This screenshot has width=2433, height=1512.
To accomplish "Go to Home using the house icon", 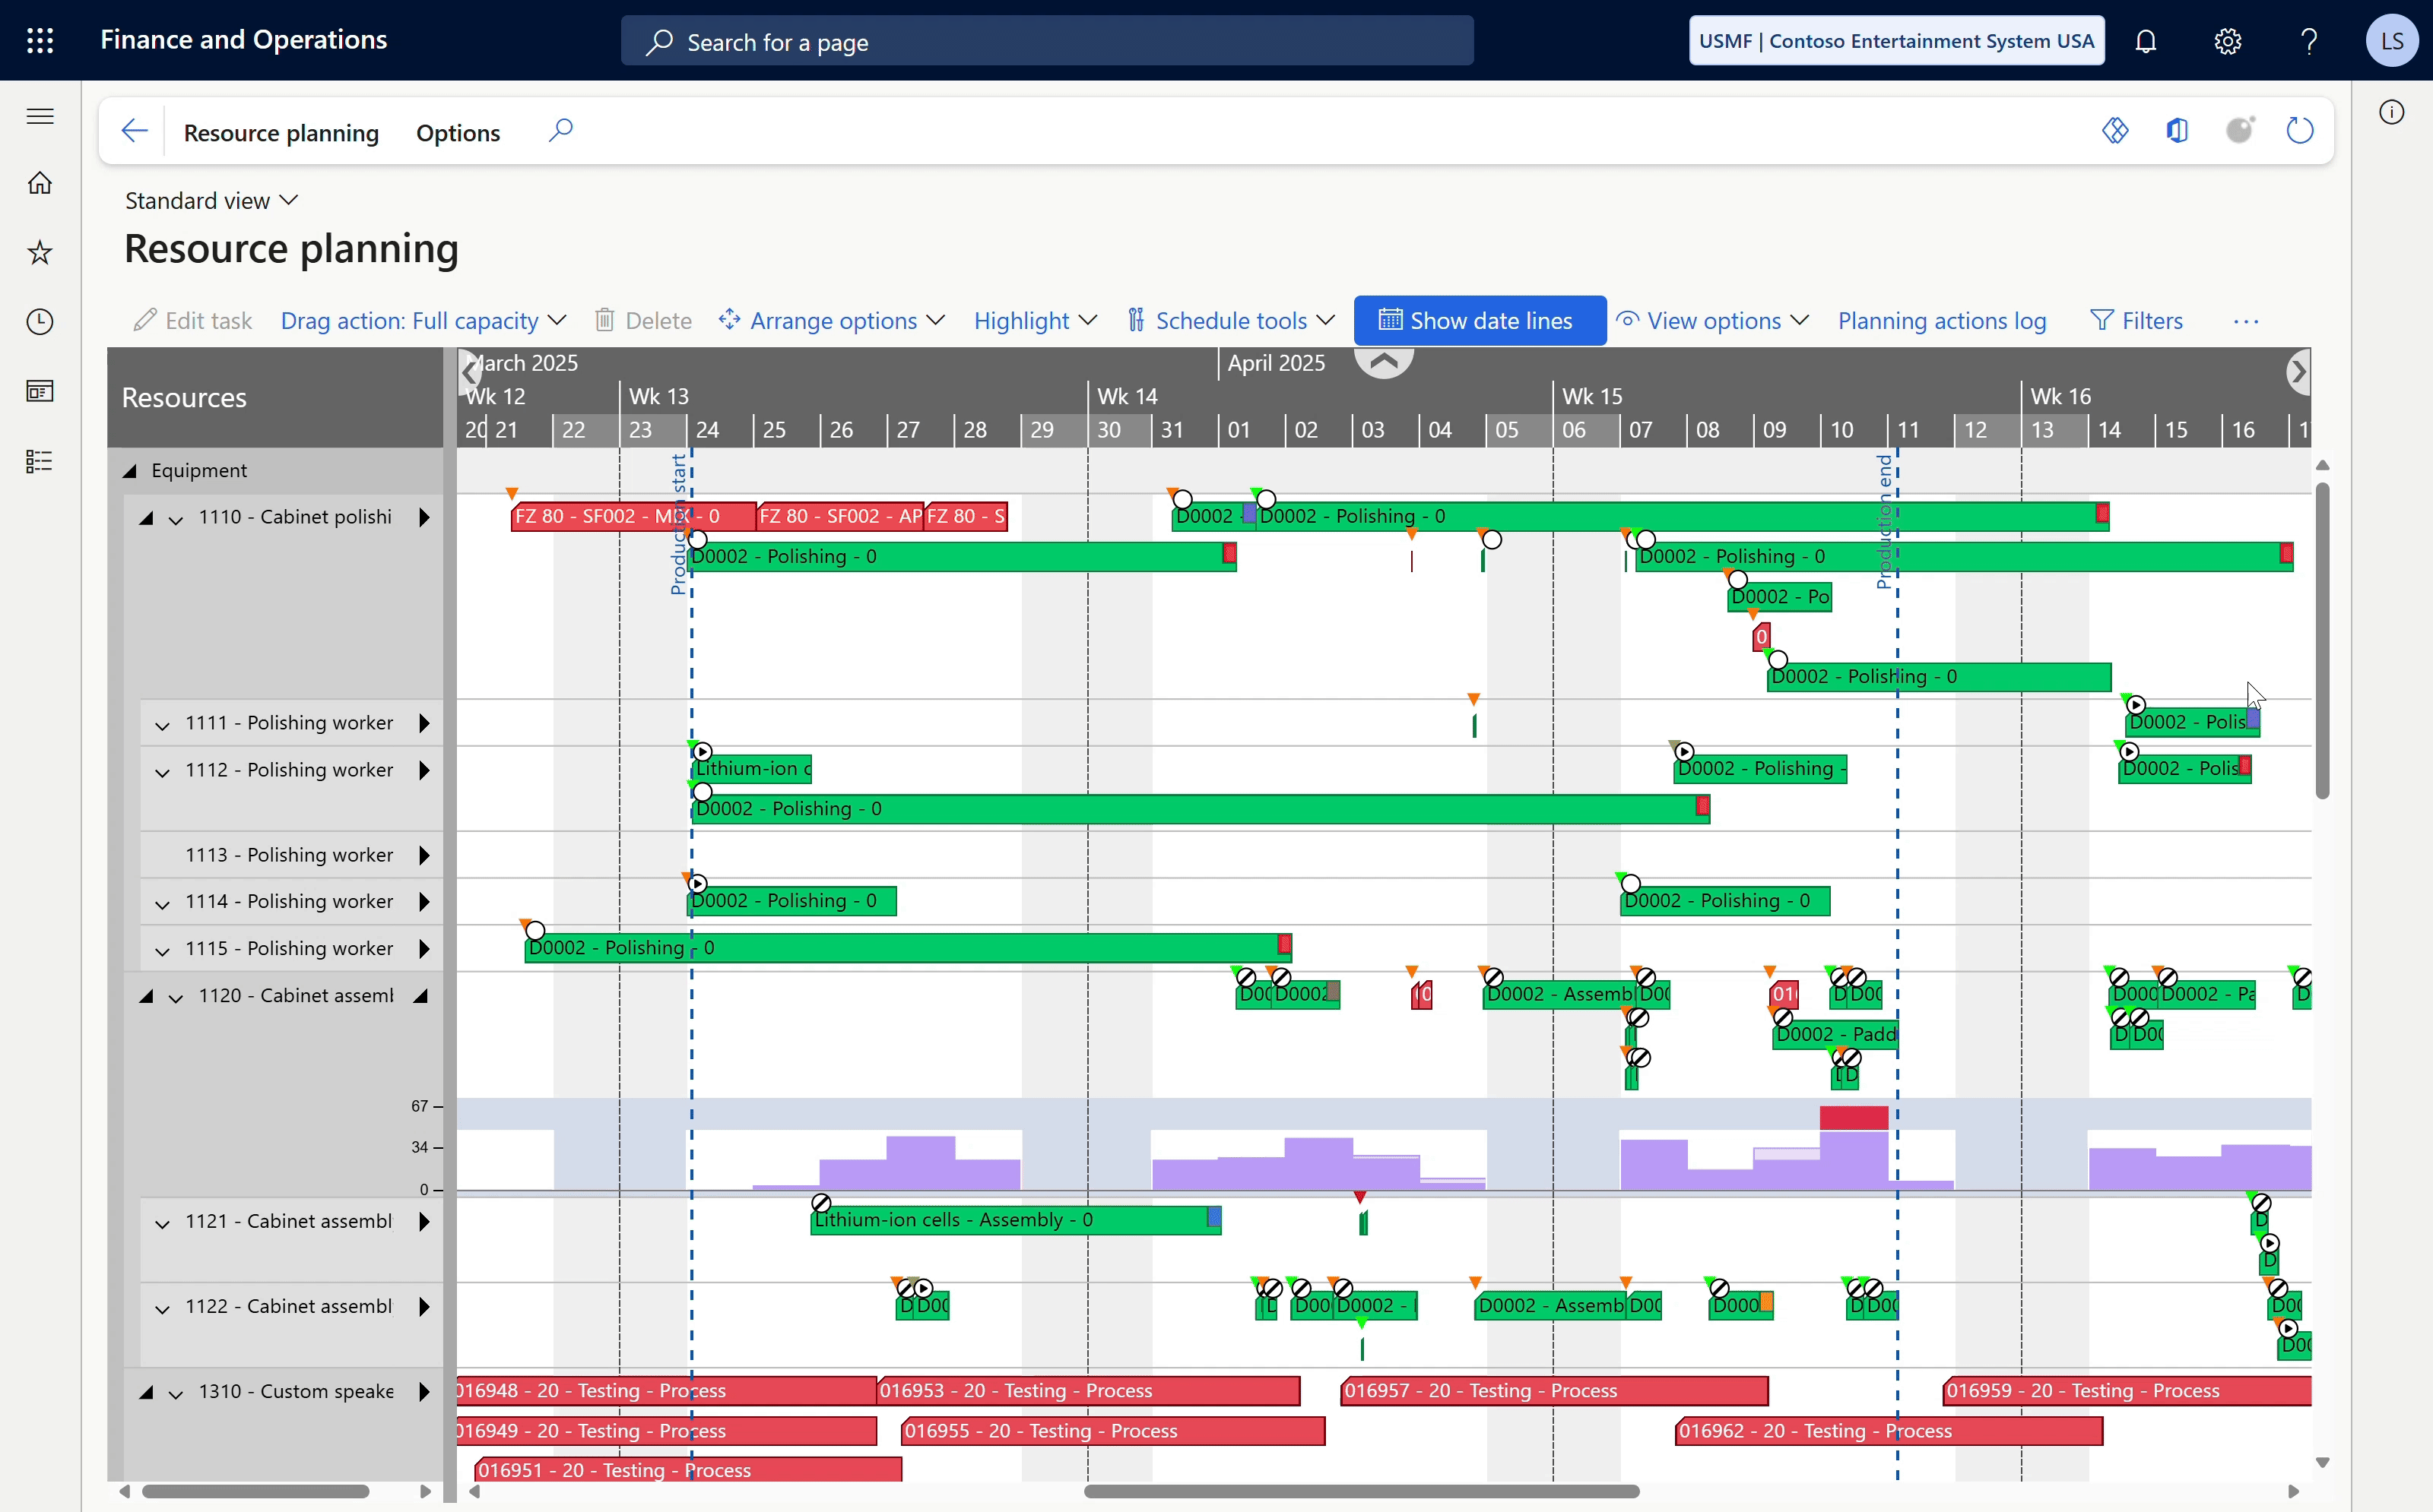I will (x=39, y=182).
